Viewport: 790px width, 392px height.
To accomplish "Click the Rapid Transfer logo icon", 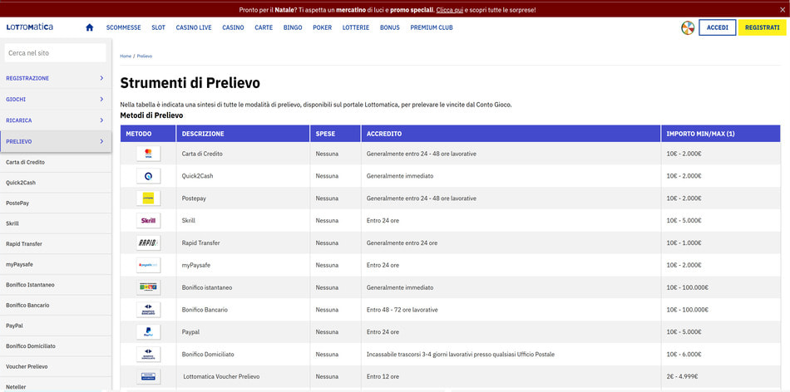I will click(148, 243).
